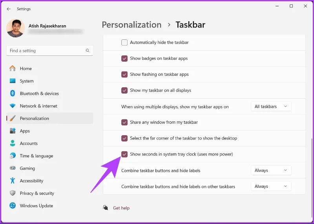Image resolution: width=314 pixels, height=224 pixels.
Task: Open Privacy & security
Action: coord(50,193)
